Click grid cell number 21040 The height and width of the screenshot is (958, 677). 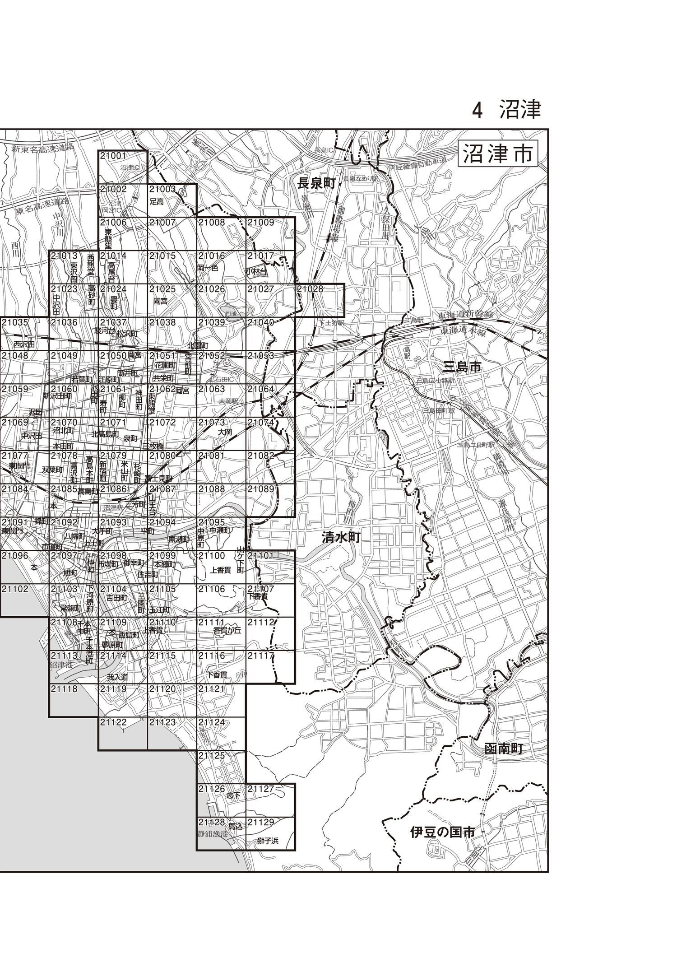point(261,322)
